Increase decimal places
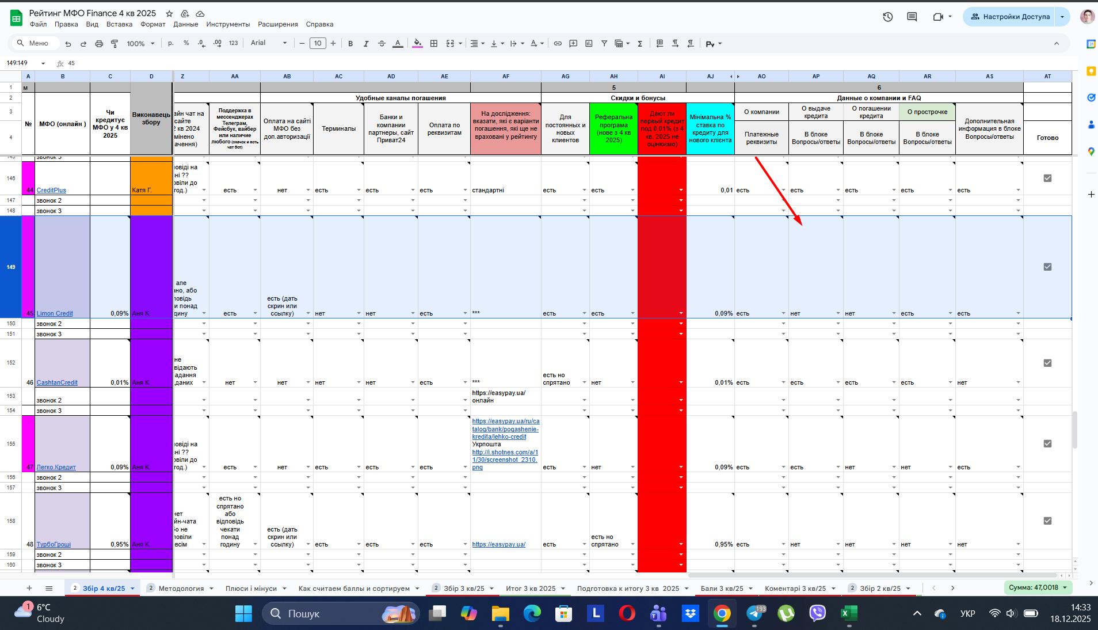 (217, 43)
